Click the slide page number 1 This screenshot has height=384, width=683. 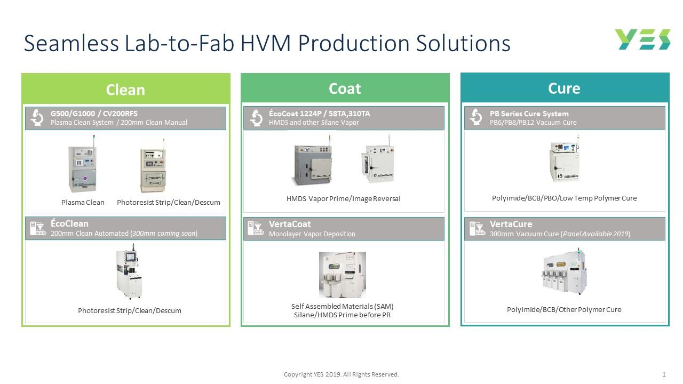click(664, 374)
